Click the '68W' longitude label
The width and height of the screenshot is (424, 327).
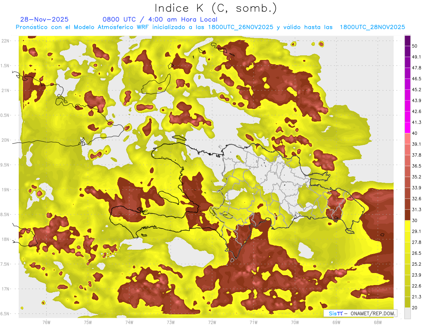(x=378, y=322)
